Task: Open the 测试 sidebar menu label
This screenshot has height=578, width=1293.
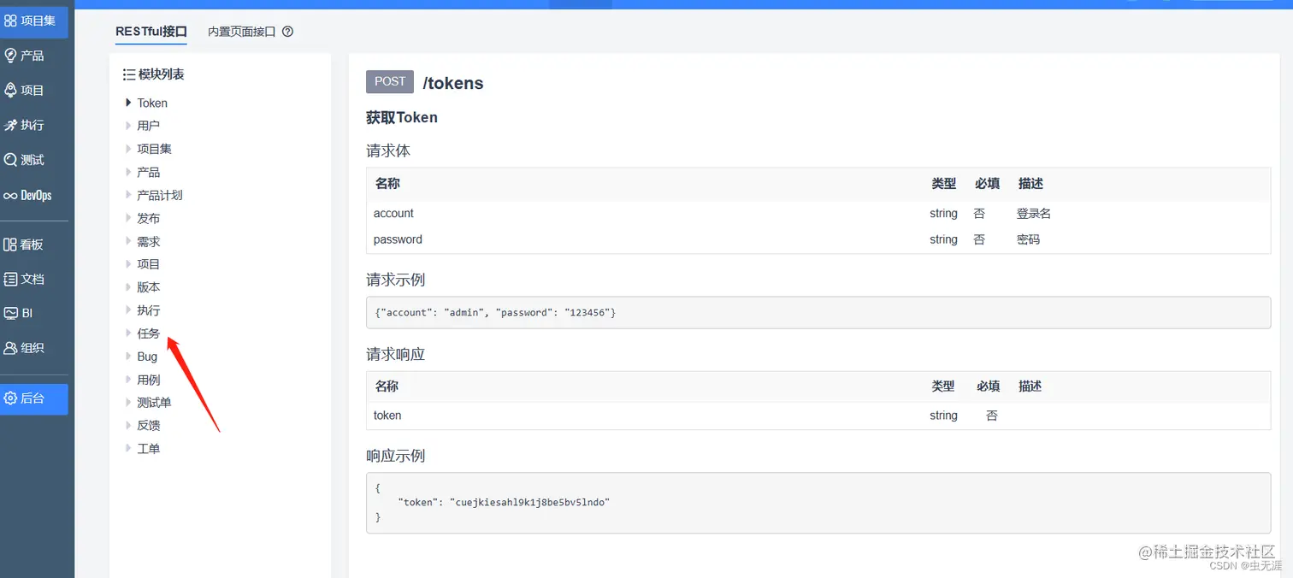Action: (32, 160)
